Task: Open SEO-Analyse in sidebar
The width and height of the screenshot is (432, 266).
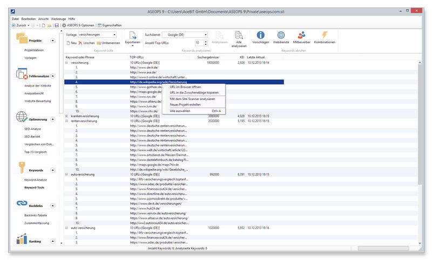Action: tap(32, 129)
